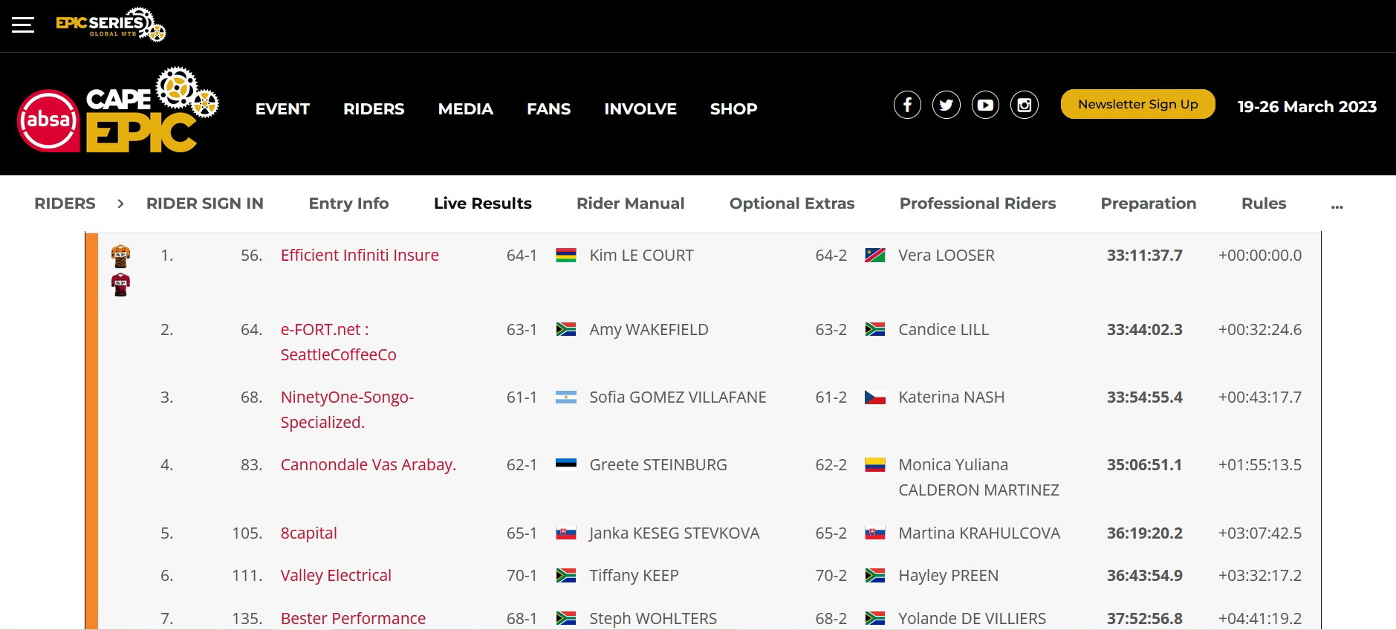1396x630 pixels.
Task: Go to the Professional Riders tab
Action: [977, 204]
